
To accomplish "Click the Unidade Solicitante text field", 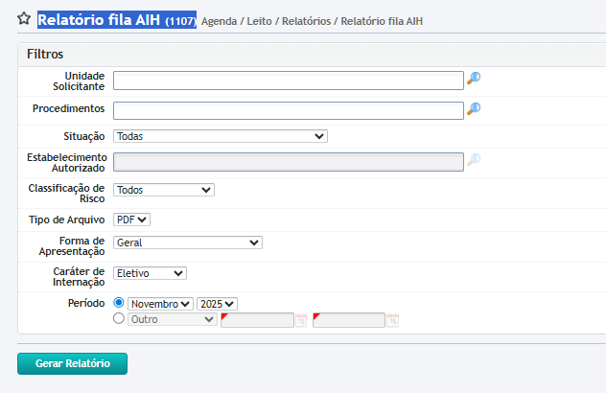I will 288,81.
